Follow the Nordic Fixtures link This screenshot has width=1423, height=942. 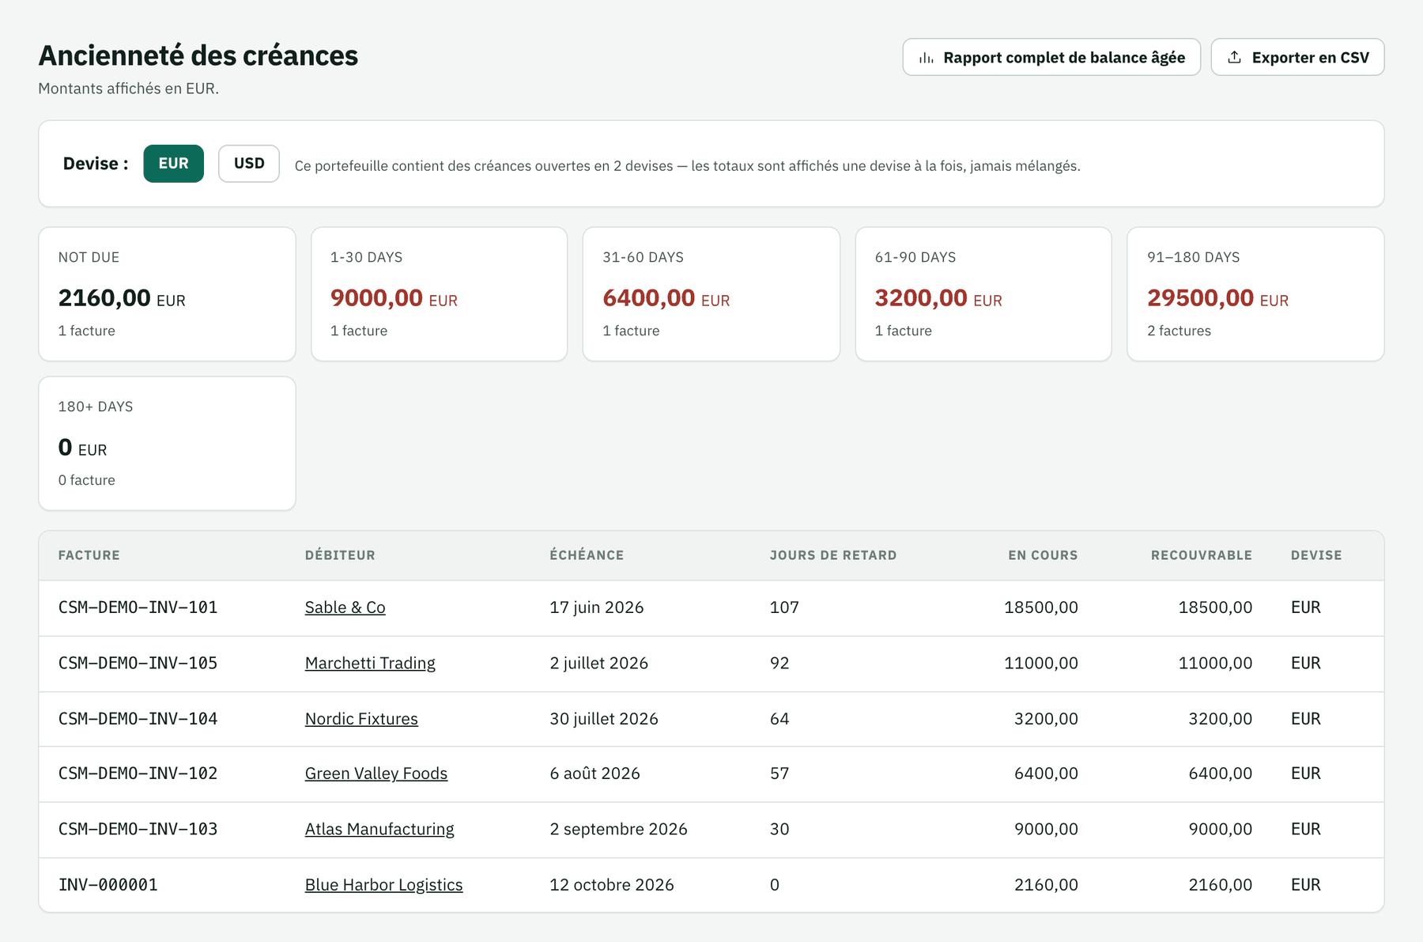361,719
